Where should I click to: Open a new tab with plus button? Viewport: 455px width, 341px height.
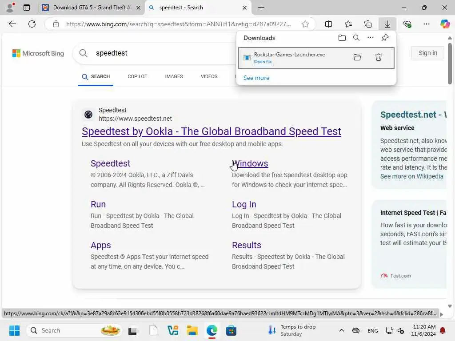(x=261, y=8)
